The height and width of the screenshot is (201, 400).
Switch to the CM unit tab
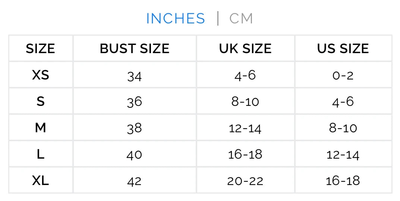coord(241,19)
